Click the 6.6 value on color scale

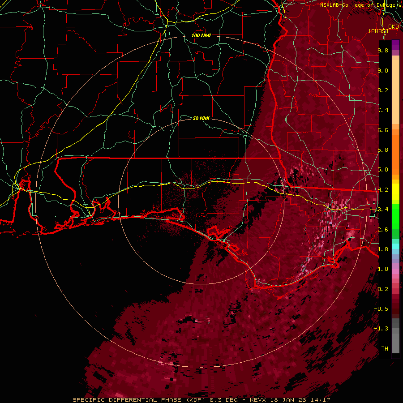(383, 130)
